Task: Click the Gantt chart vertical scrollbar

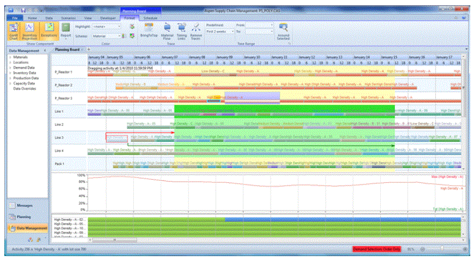Action: coord(464,88)
